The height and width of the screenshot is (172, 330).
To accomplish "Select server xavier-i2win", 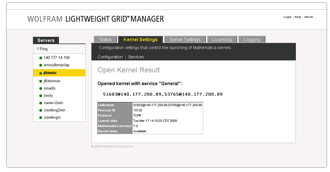I will (x=53, y=103).
